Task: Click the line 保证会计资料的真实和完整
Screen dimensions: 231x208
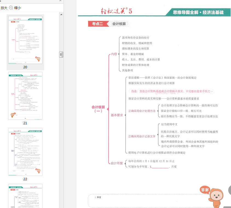Action: (x=164, y=99)
